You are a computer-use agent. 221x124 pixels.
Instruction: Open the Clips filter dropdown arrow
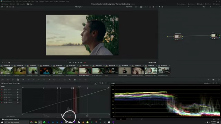tap(33, 4)
